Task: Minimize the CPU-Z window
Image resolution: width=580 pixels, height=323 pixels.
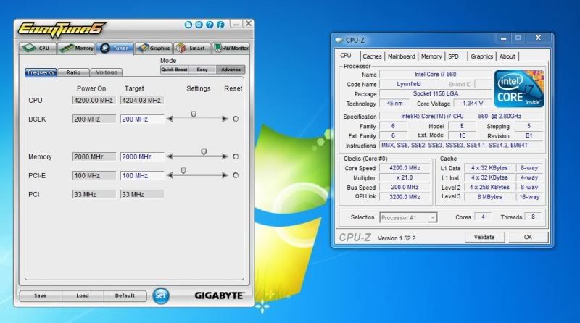Action: 503,38
